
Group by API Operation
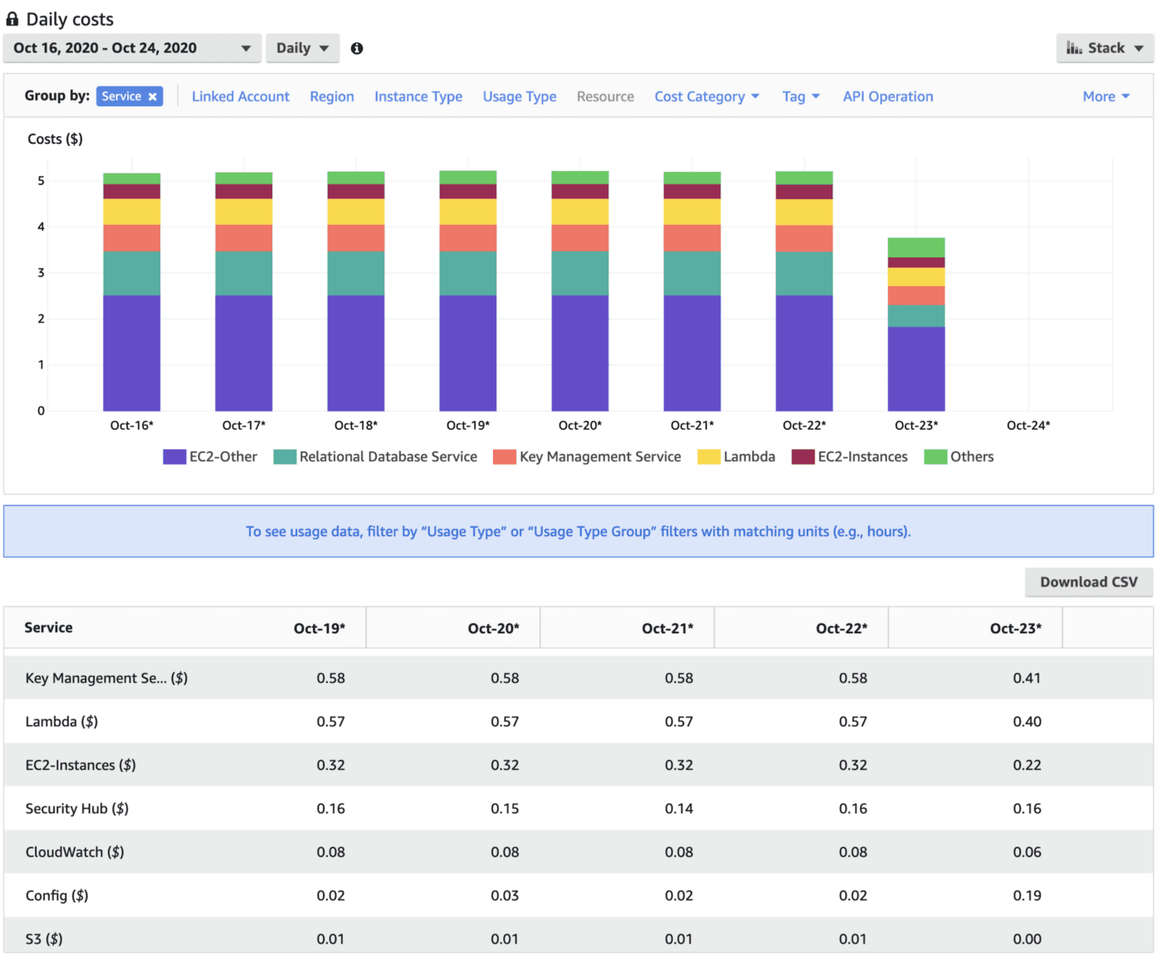tap(888, 96)
